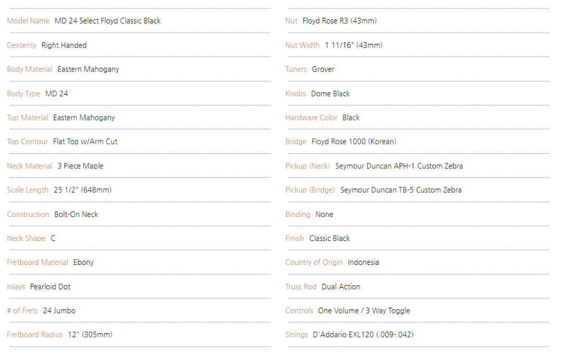Click the Hardware Color label
Image resolution: width=563 pixels, height=352 pixels.
[x=311, y=118]
